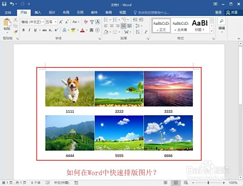Apply the 正文 style
This screenshot has height=186, width=243.
point(161,26)
